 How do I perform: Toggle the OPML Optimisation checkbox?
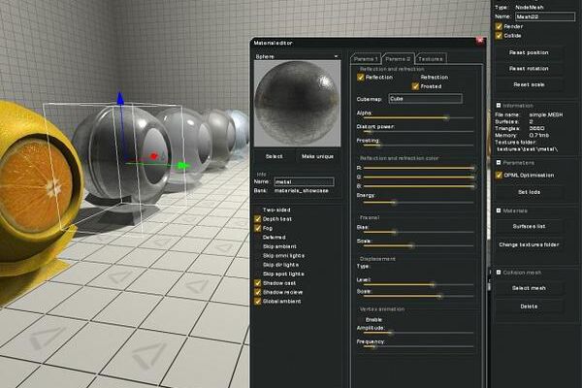point(499,176)
